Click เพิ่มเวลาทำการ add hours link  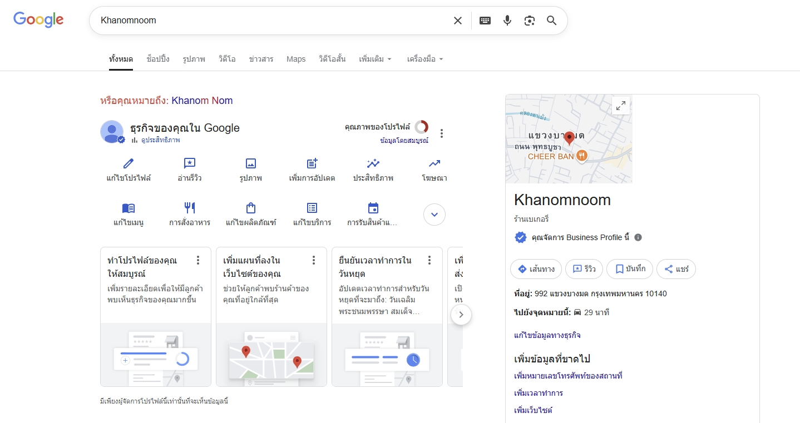[x=539, y=393]
